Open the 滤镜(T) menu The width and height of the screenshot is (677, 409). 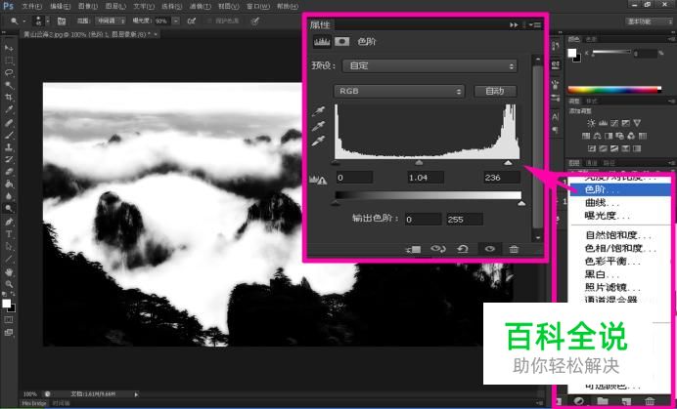[x=200, y=7]
